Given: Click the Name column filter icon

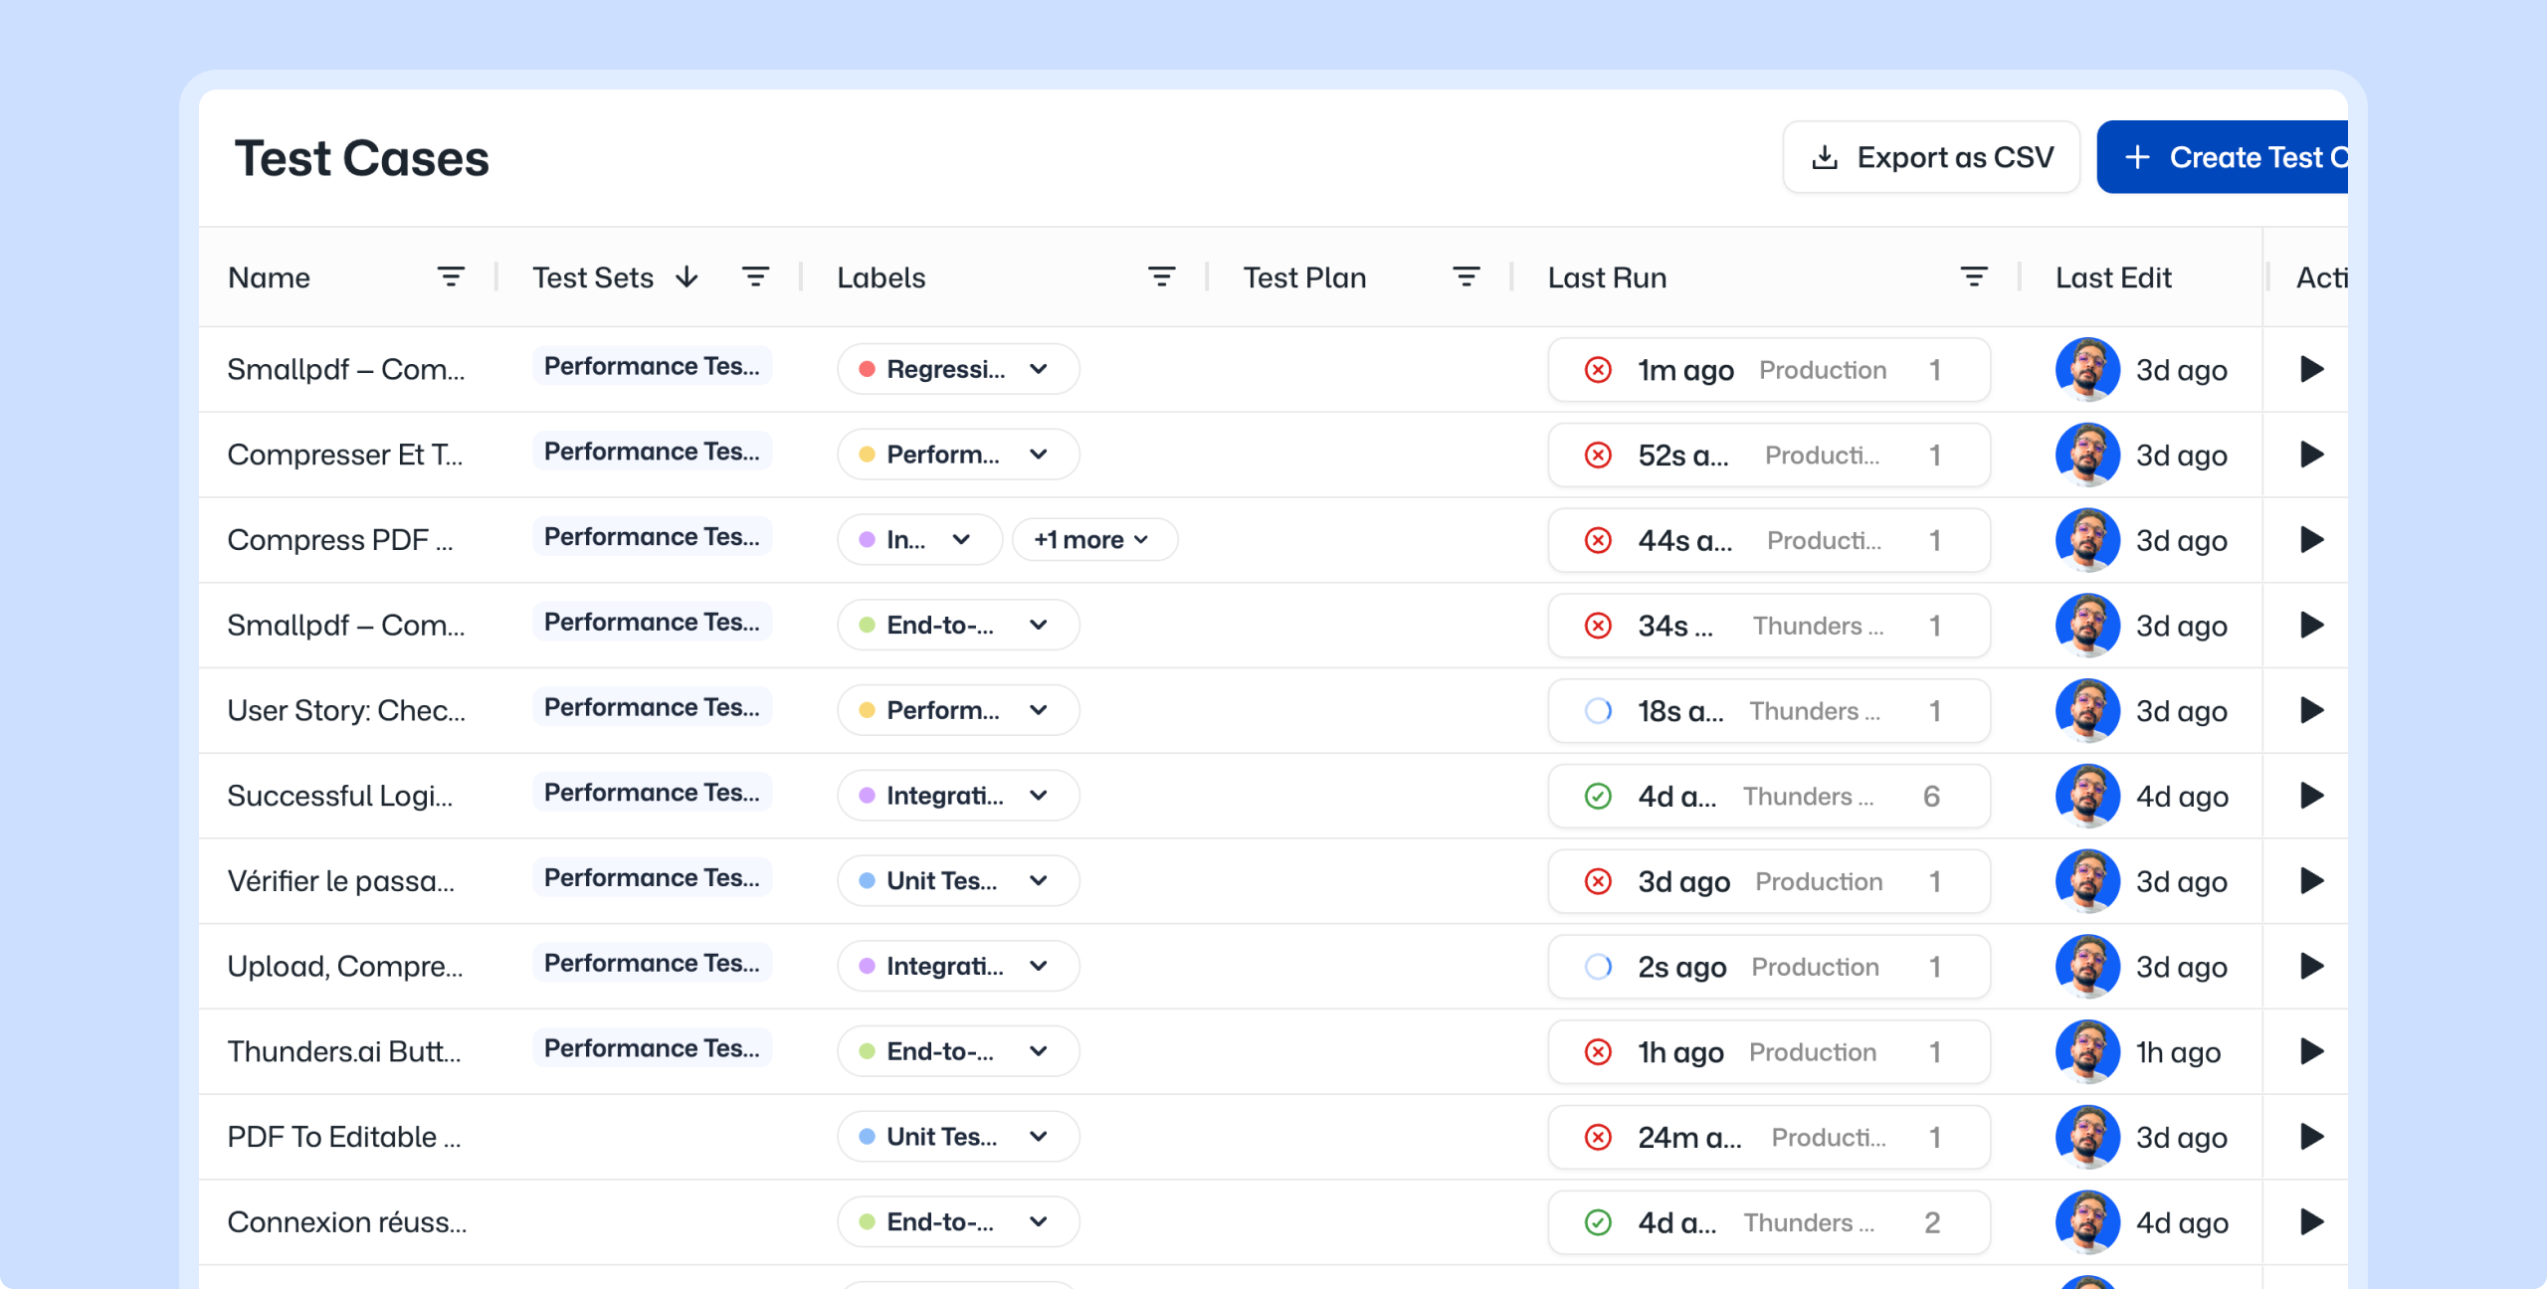Looking at the screenshot, I should point(451,277).
